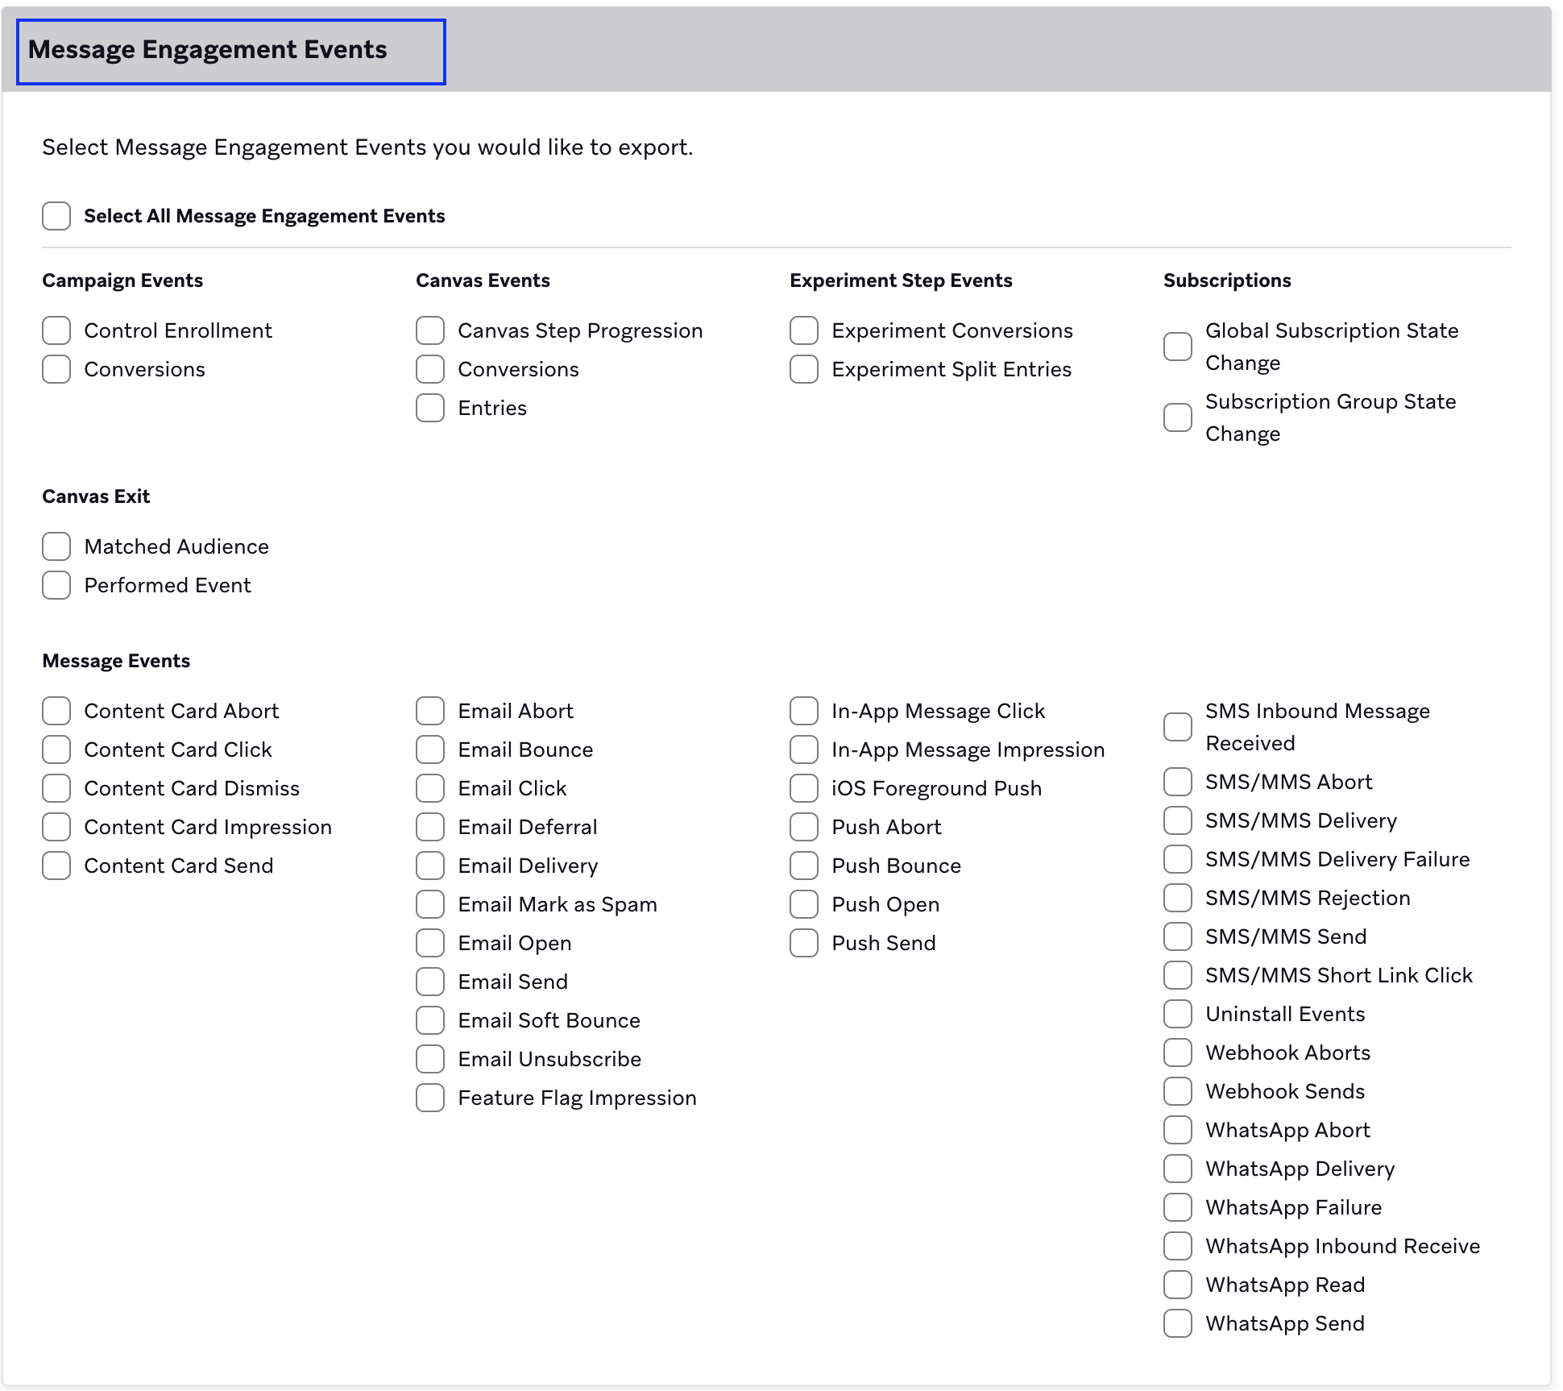Click the Message Engagement Events header

pos(231,52)
